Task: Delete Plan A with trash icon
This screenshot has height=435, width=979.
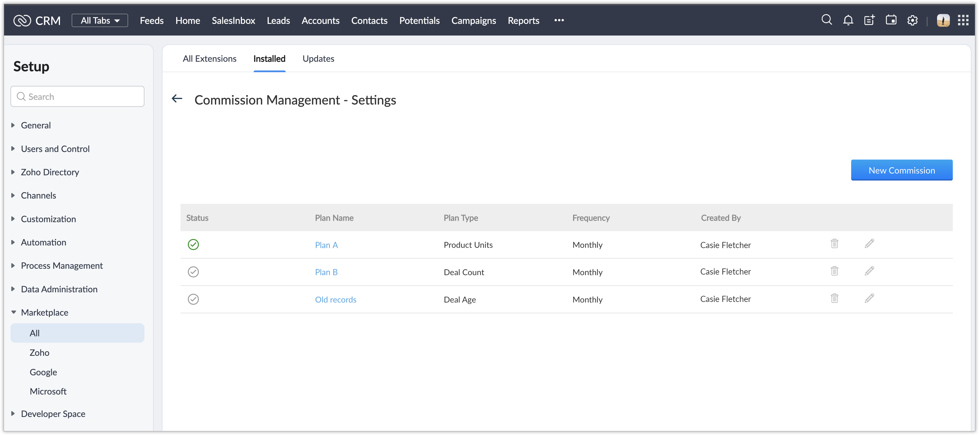Action: 834,243
